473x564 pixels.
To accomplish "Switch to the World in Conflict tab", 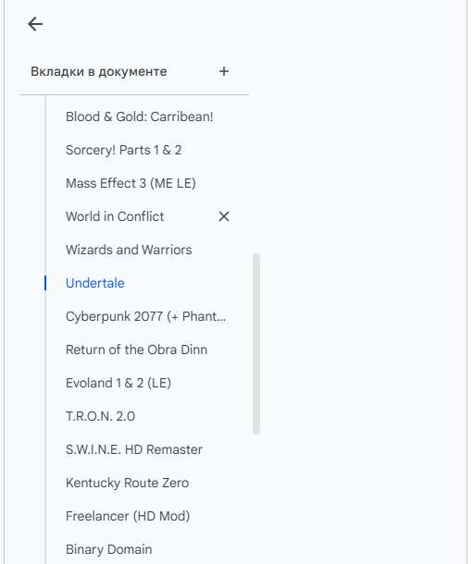I will coord(115,216).
